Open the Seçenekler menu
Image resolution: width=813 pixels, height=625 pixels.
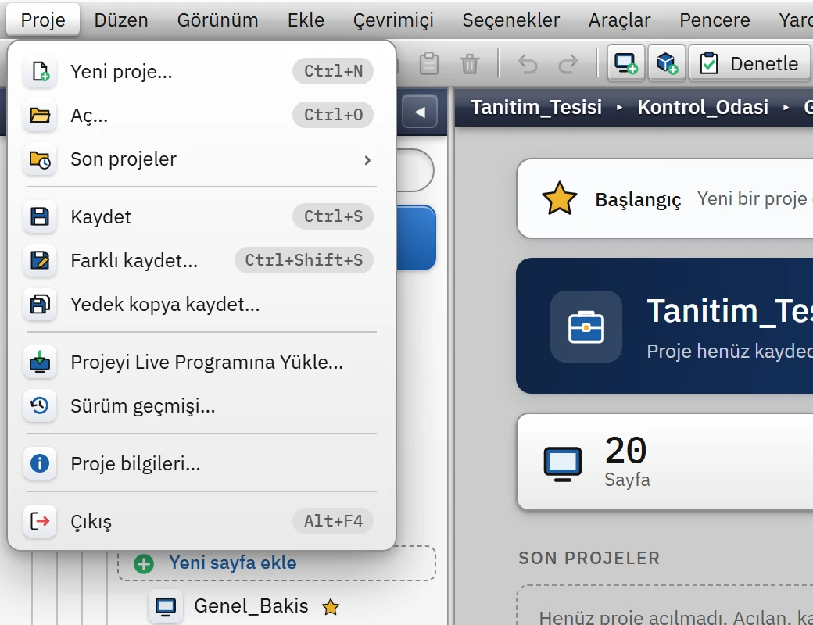point(510,20)
